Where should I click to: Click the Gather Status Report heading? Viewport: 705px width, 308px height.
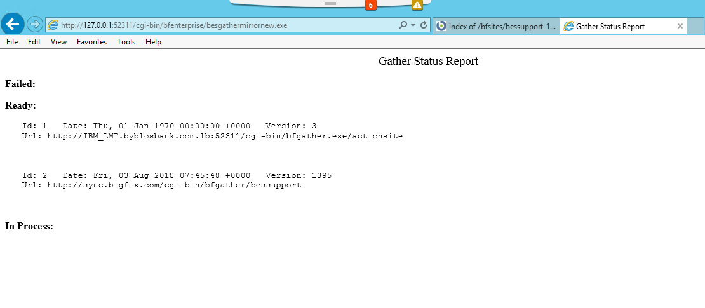click(x=428, y=61)
